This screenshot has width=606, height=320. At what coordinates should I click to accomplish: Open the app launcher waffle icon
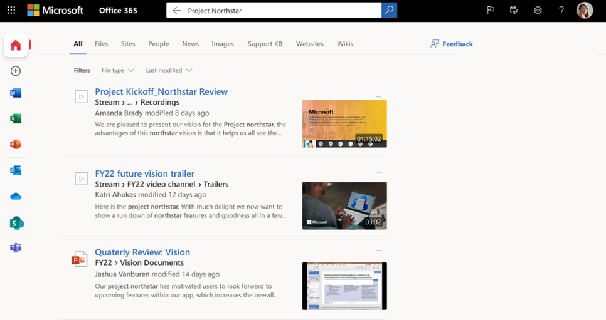11,11
